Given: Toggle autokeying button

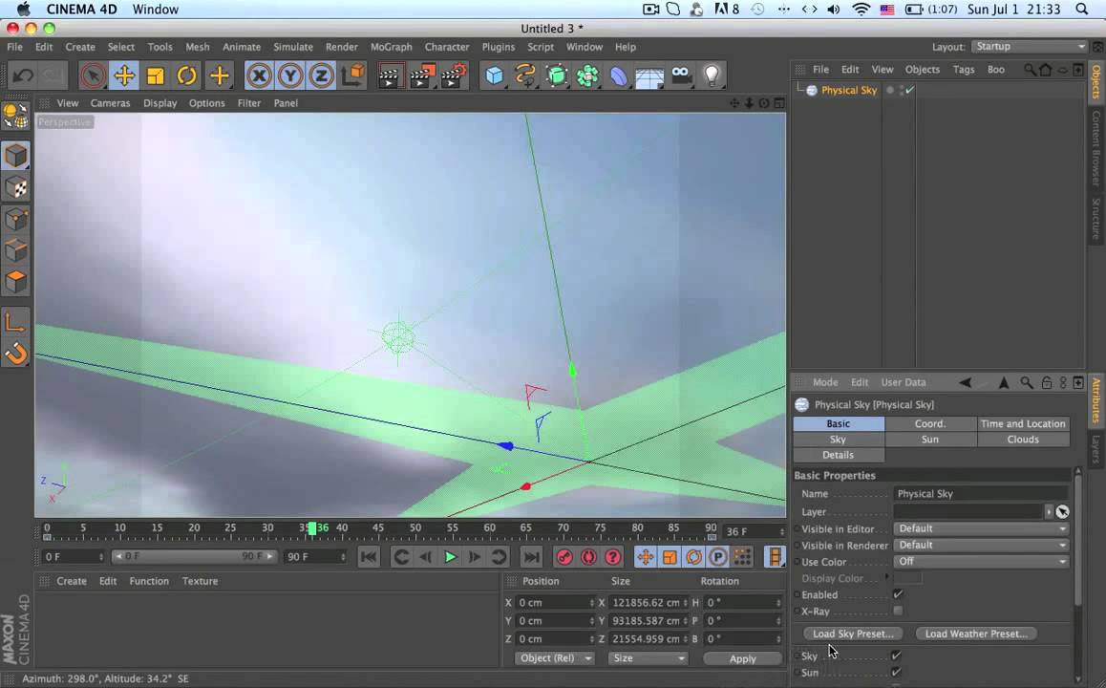Looking at the screenshot, I should 589,557.
